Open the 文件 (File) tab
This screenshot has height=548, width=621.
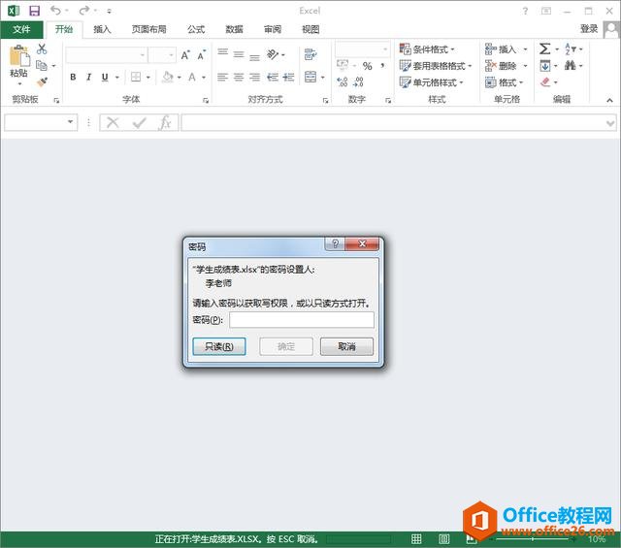[21, 29]
